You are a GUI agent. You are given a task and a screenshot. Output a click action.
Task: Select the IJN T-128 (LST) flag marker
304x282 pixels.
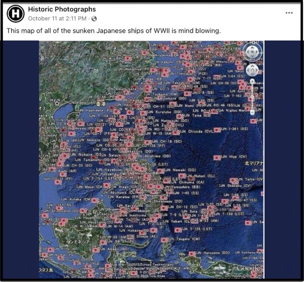[x=177, y=230]
